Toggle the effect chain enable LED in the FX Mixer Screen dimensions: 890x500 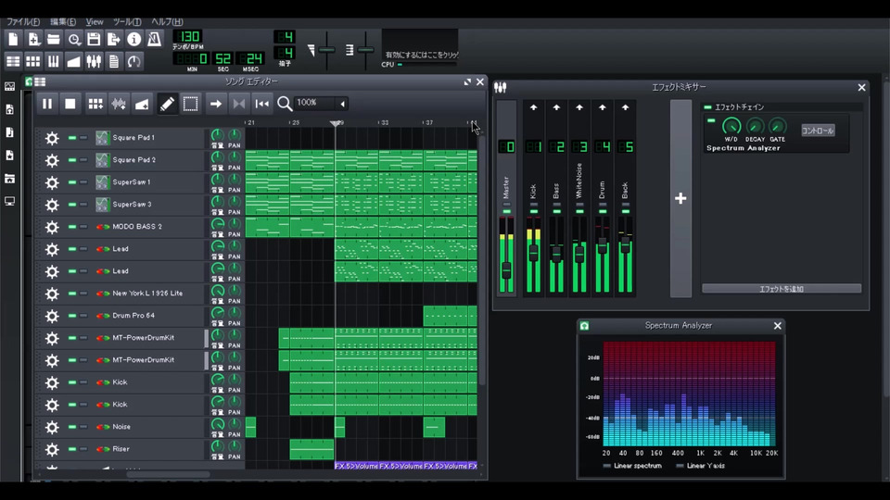(707, 107)
